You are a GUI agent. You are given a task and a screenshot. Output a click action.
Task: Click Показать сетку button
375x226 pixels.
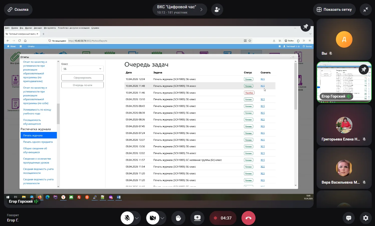pos(334,10)
